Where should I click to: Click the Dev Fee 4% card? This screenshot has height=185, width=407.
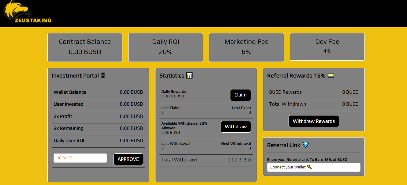tap(327, 47)
